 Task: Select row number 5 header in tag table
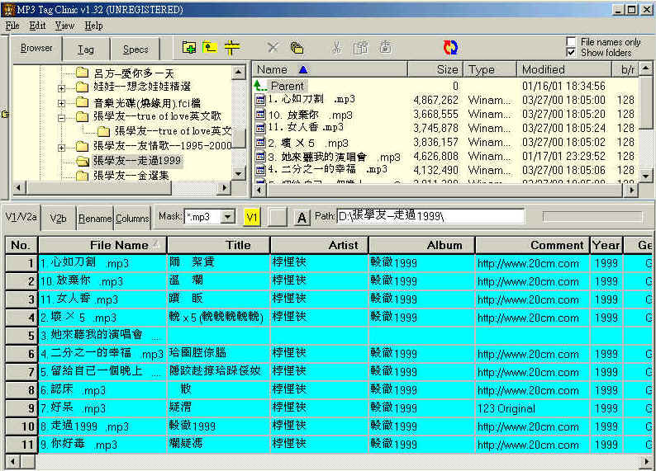[21, 335]
